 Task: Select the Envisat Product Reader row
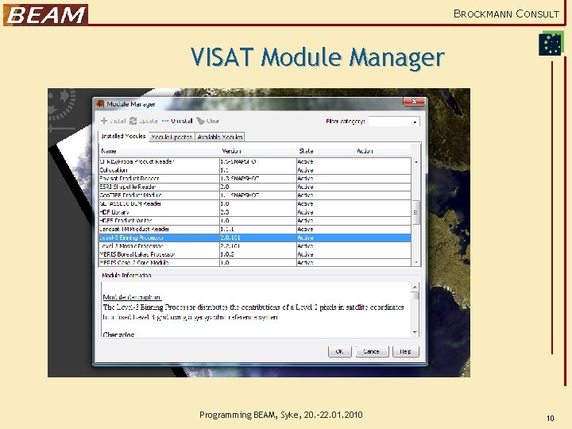[x=255, y=179]
